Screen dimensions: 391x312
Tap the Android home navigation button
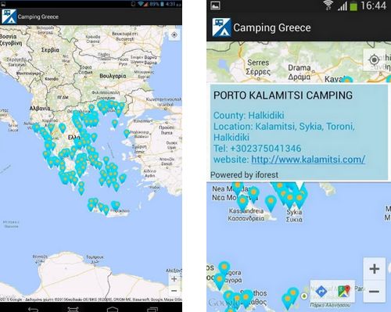pyautogui.click(x=113, y=309)
